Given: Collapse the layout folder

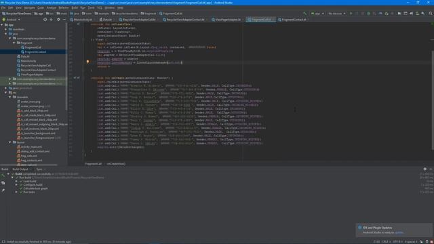Looking at the screenshot, I should [10, 142].
